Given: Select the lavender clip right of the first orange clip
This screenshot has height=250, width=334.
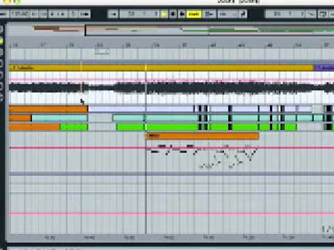Looking at the screenshot, I should click(x=141, y=109).
